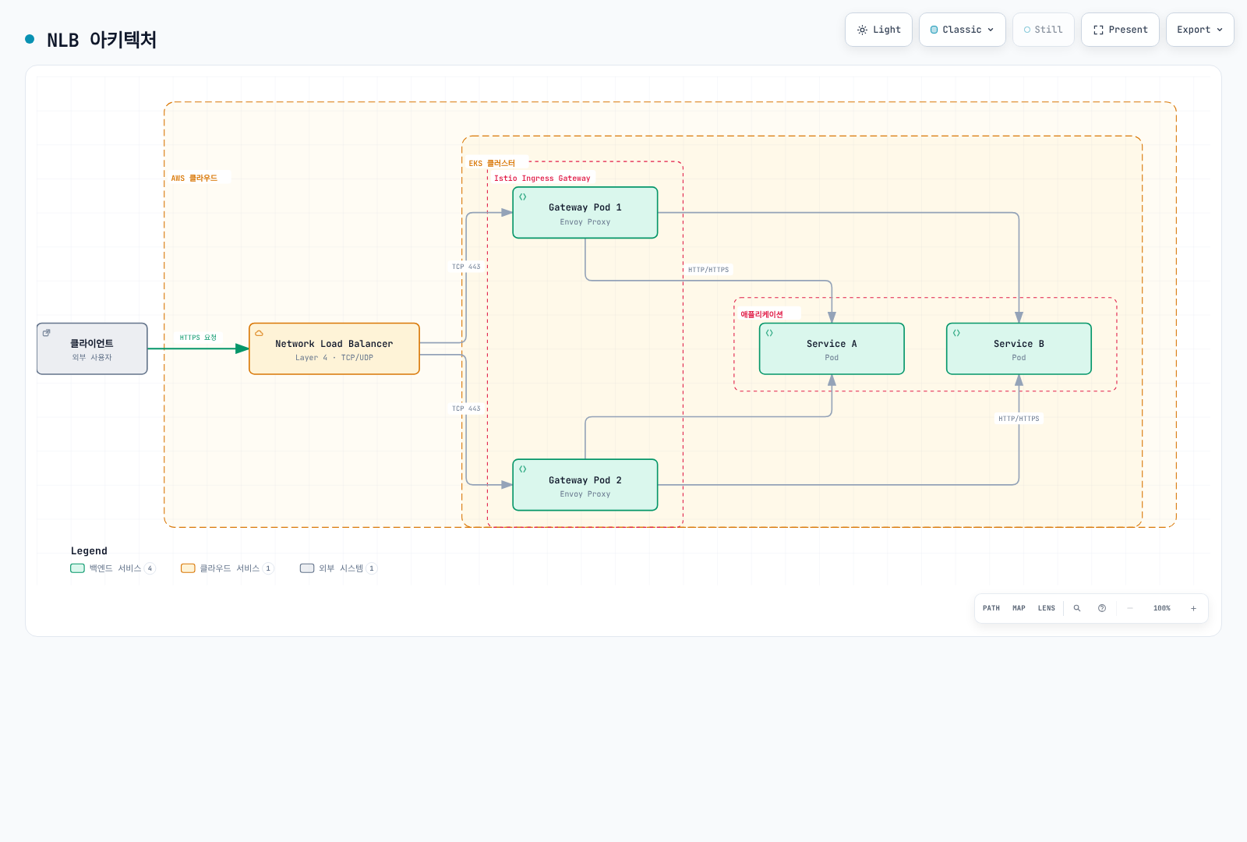Click the green 백엔드 서비스 legend swatch
1247x842 pixels.
click(x=77, y=568)
